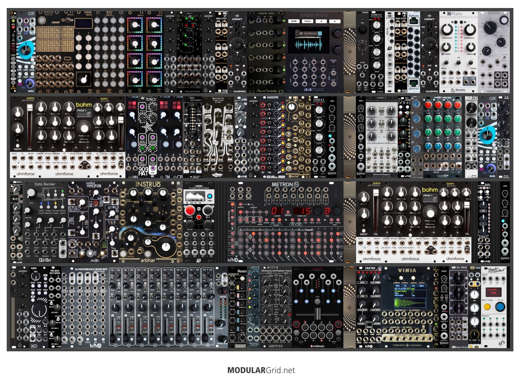The width and height of the screenshot is (523, 377).
Task: Click the DUCK knob on the bohm performer above Data Bender
Action: point(18,112)
